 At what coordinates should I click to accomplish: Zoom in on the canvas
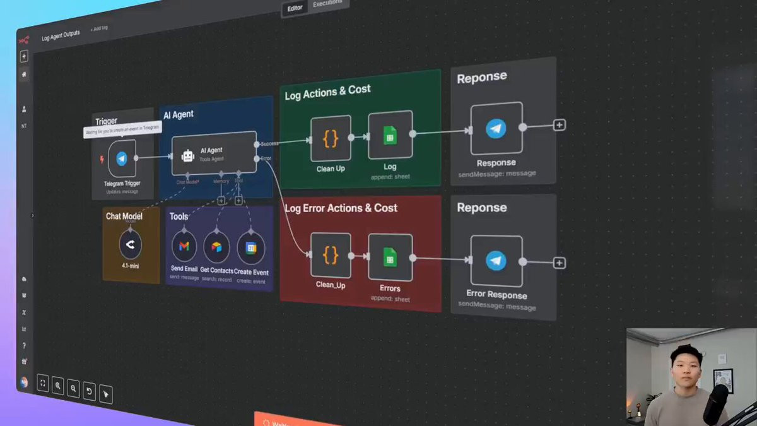pyautogui.click(x=58, y=386)
